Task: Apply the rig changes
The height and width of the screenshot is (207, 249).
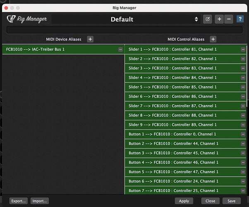Action: point(184,201)
